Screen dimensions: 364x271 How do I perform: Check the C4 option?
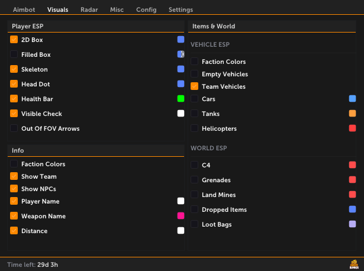tap(194, 165)
